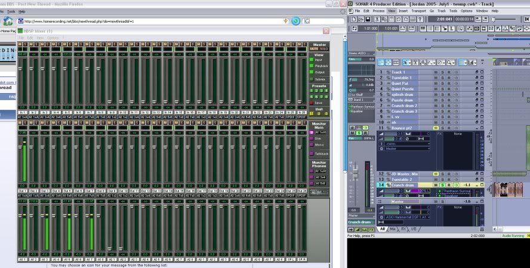530x268 pixels.
Task: Switch to the I/O tab in track pane
Action: click(414, 229)
